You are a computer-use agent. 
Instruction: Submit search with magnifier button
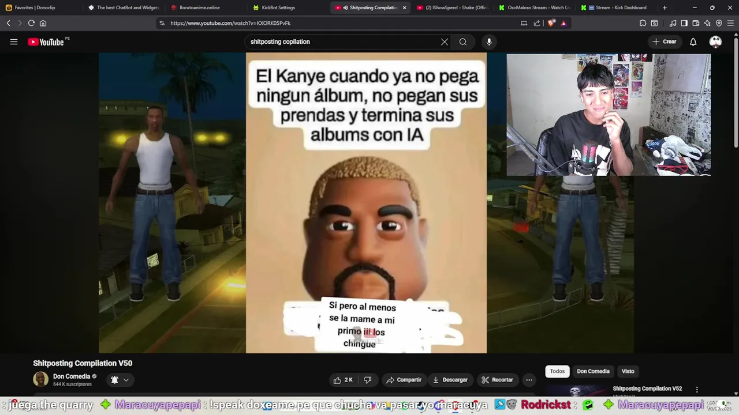pyautogui.click(x=463, y=41)
